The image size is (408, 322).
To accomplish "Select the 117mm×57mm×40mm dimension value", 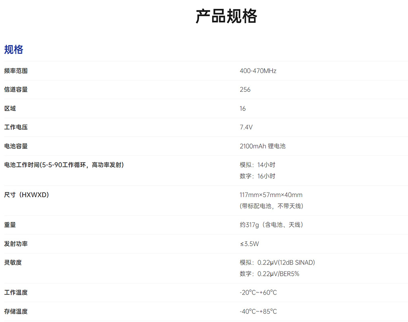I will coord(271,195).
